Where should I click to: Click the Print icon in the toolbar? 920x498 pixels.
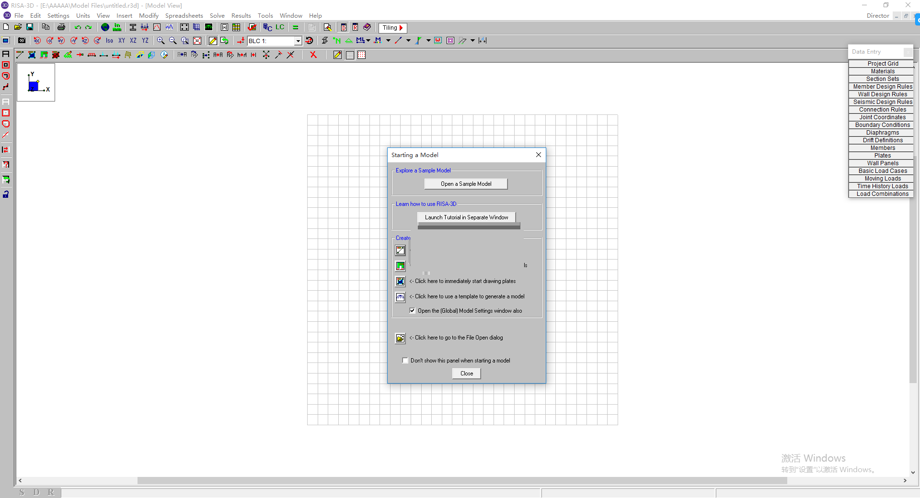point(61,27)
